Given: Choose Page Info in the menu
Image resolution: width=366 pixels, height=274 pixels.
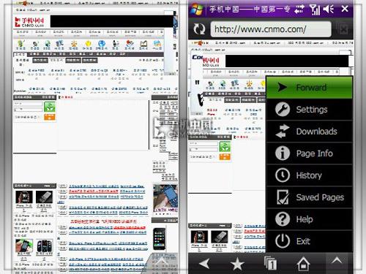Looking at the screenshot, I should [x=310, y=153].
